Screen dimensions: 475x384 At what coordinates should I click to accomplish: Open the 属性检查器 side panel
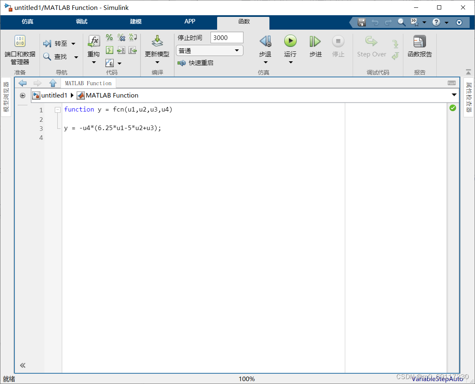(x=469, y=97)
